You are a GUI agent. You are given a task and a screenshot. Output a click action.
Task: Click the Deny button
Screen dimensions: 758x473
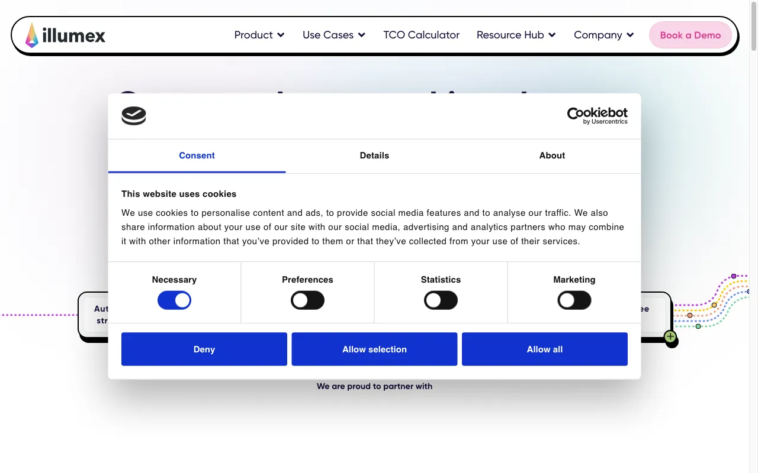(204, 349)
